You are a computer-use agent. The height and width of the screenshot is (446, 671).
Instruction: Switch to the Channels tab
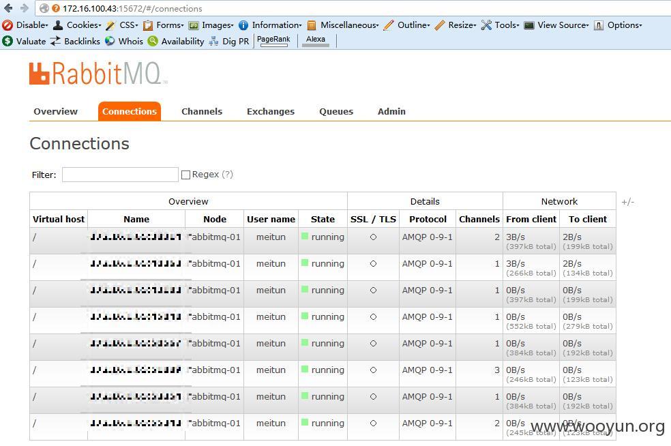tap(202, 111)
